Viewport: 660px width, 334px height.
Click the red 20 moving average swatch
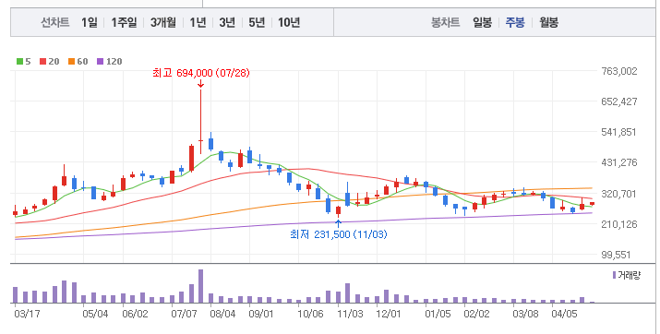point(42,62)
